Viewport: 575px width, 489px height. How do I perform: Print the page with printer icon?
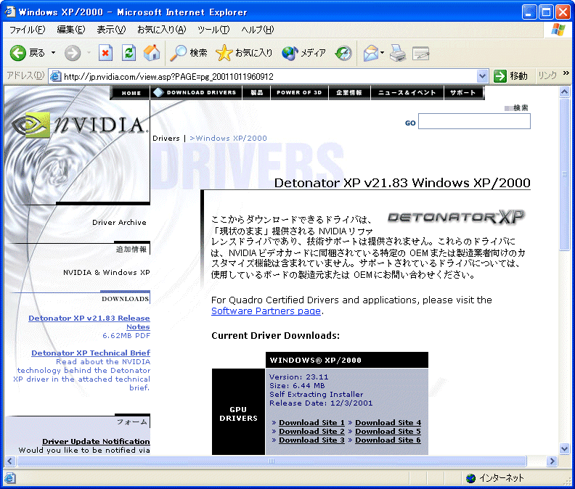pos(398,53)
